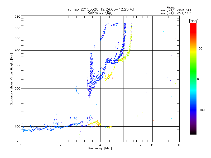The image size is (211, 158).
Task: Click the "Frequency [MHz]" axis label
Action: (100, 149)
